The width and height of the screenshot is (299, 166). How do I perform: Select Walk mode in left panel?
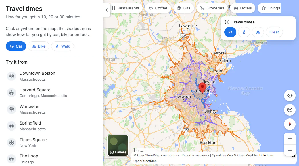point(63,46)
